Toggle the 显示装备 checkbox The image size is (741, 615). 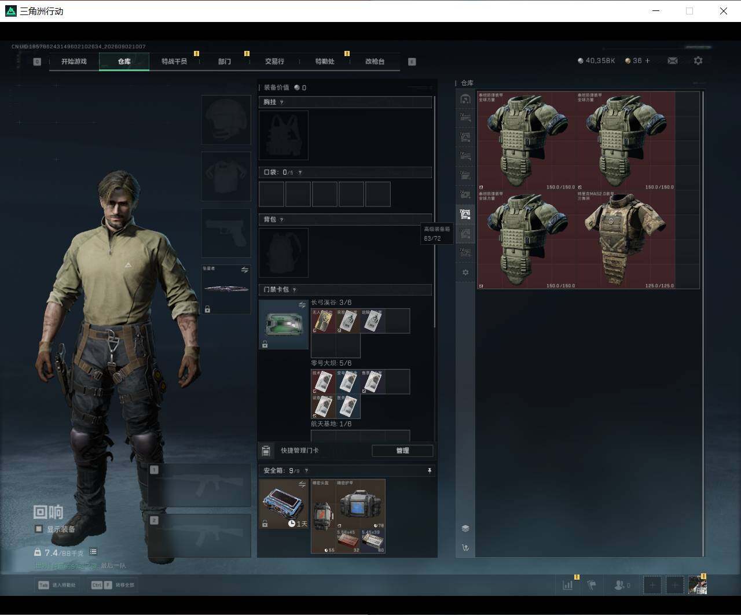click(39, 529)
